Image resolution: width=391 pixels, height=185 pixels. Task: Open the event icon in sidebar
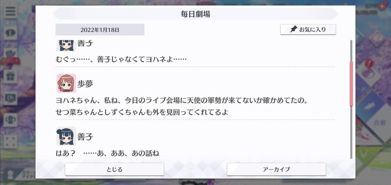click(x=10, y=55)
